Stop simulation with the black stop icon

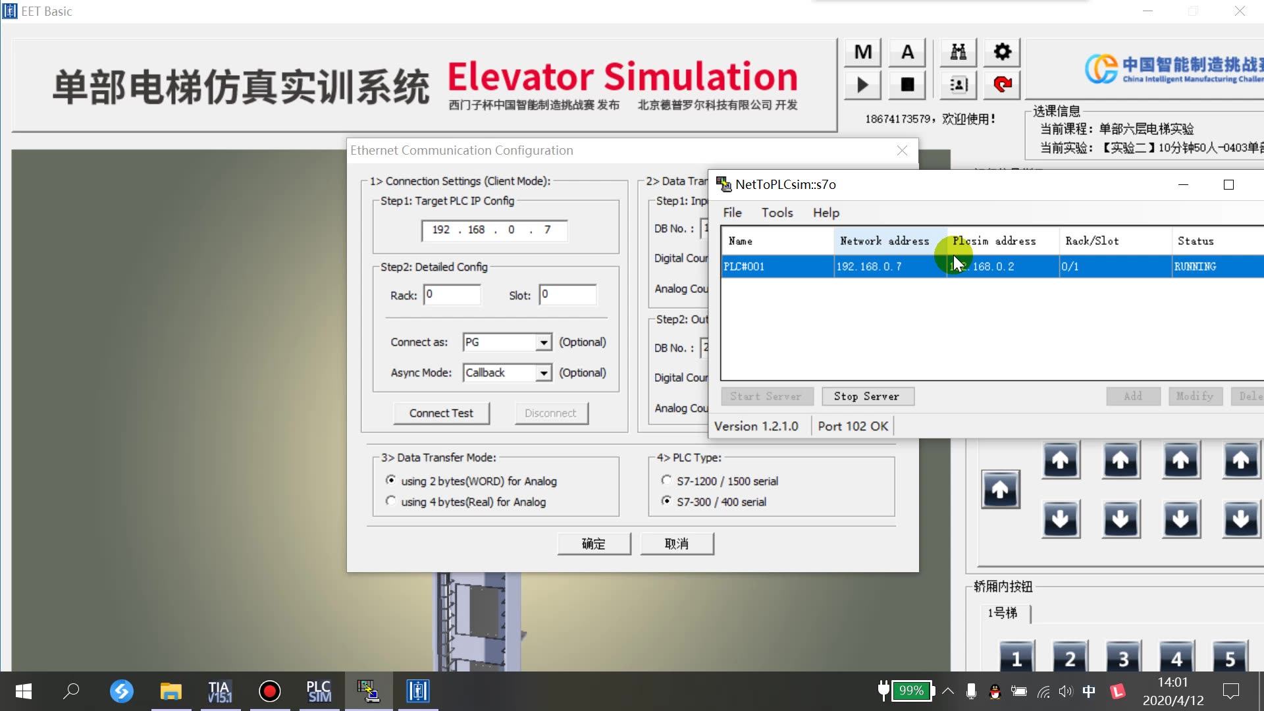pyautogui.click(x=907, y=85)
